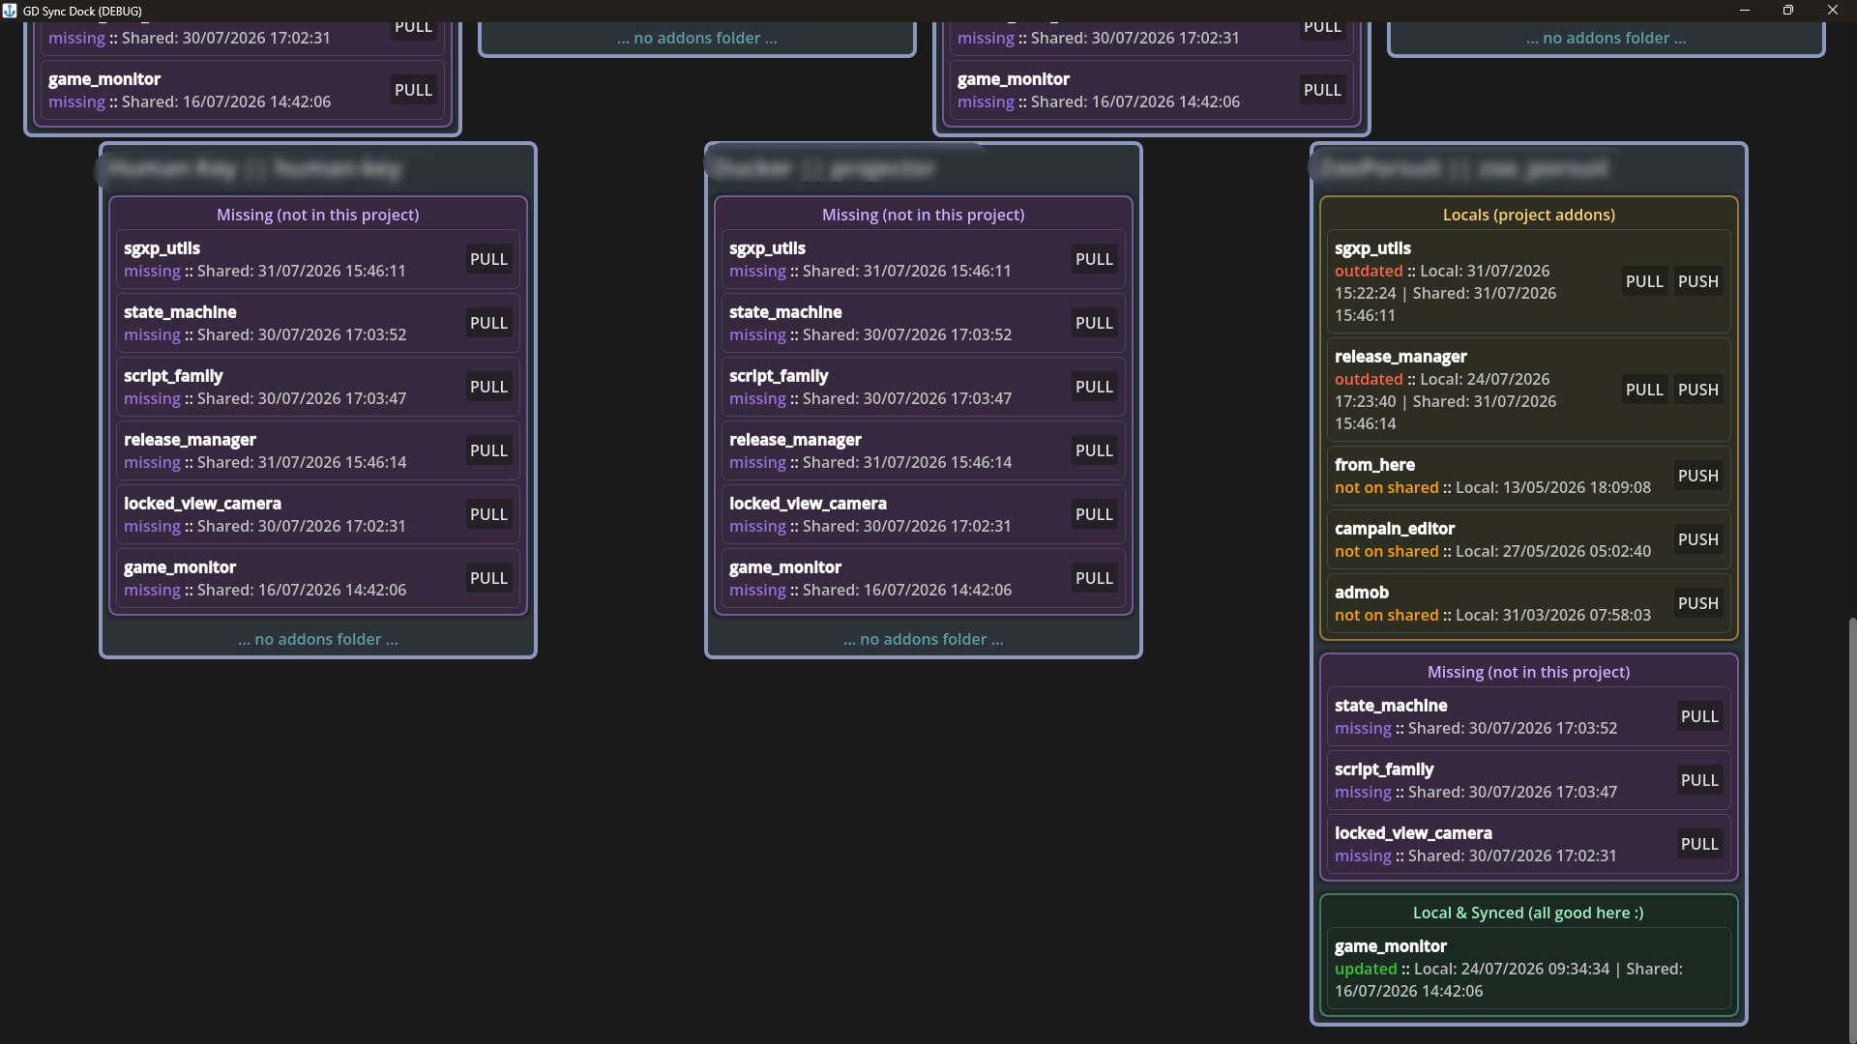This screenshot has height=1044, width=1857.
Task: PUSH the from_here addon to shared
Action: pos(1698,476)
